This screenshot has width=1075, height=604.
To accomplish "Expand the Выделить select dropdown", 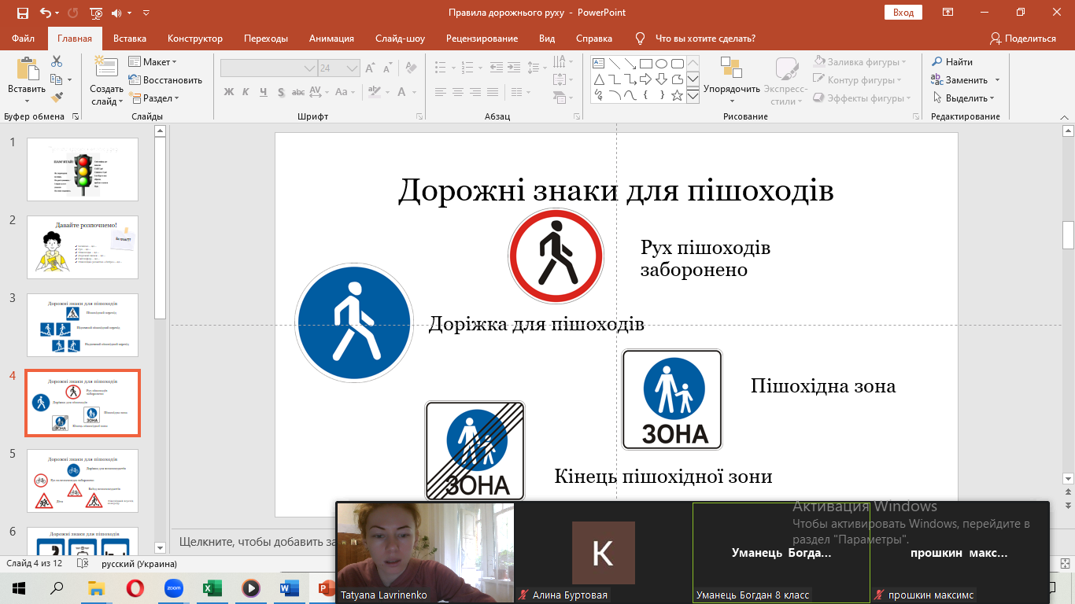I will pyautogui.click(x=963, y=98).
